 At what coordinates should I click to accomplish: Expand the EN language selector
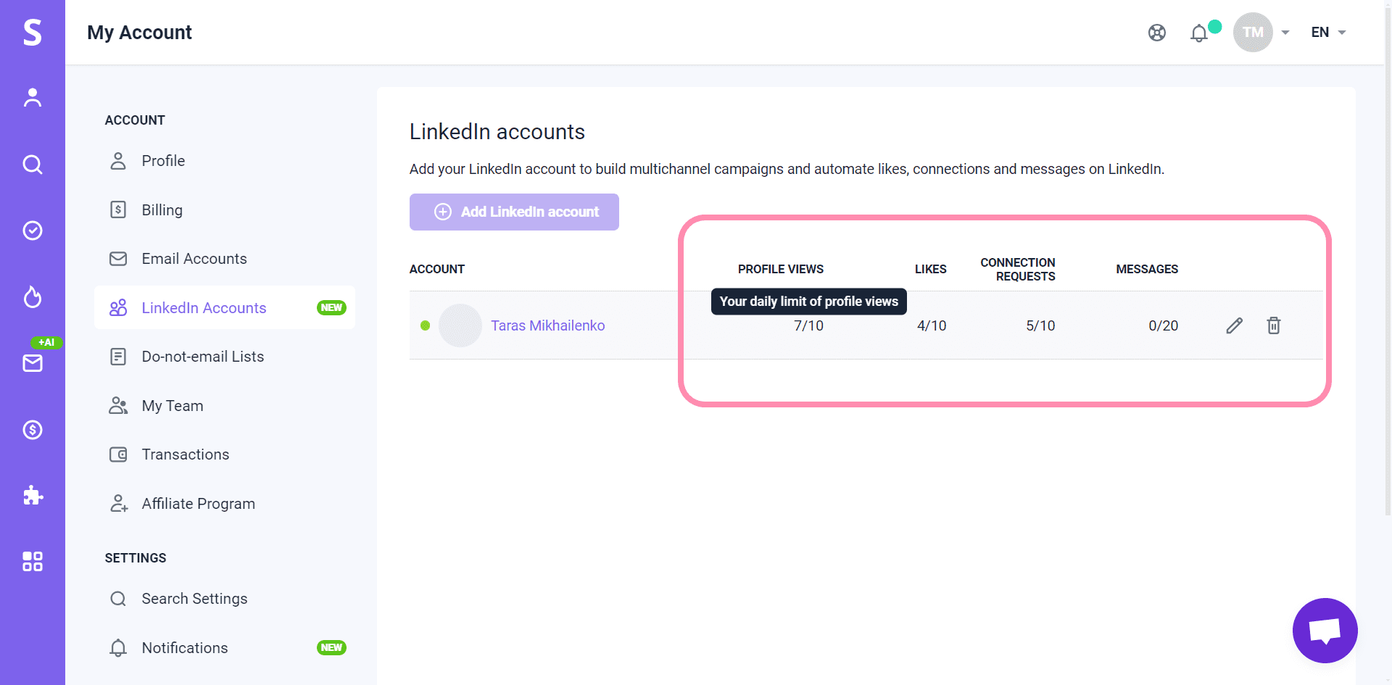click(1328, 33)
